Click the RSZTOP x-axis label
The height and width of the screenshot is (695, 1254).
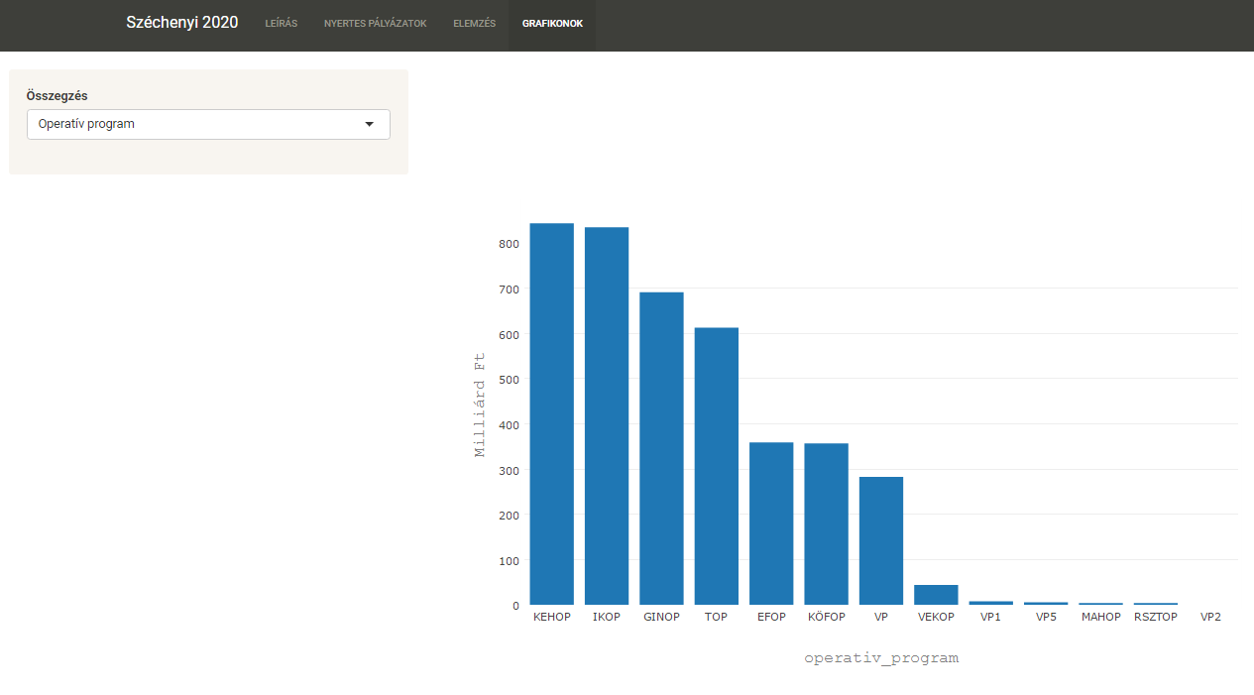(1156, 617)
